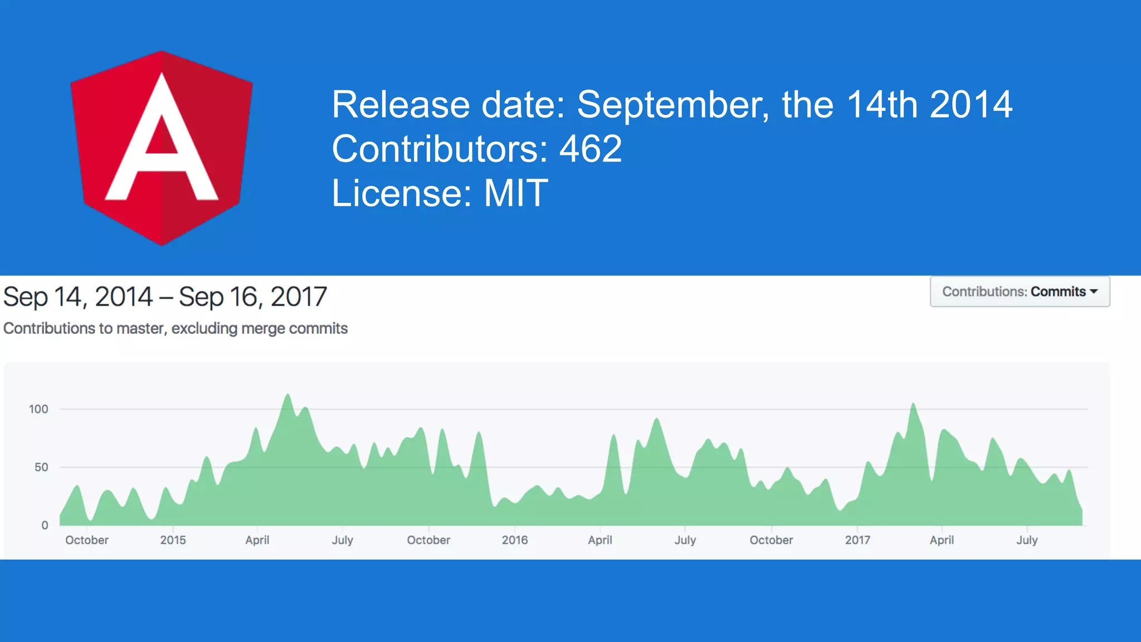Click the 'October' label before 2016

click(428, 540)
